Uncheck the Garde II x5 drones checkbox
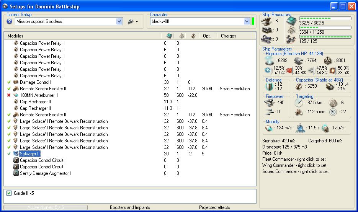The width and height of the screenshot is (358, 212). pyautogui.click(x=9, y=193)
